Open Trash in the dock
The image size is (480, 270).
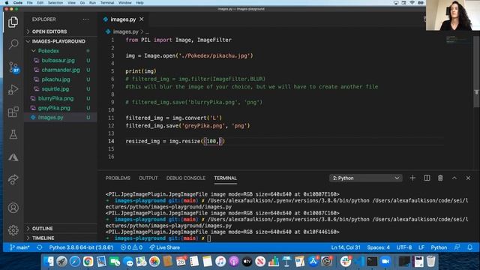[430, 261]
